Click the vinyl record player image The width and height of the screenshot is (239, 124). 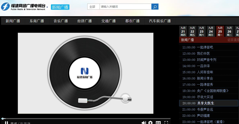click(85, 73)
